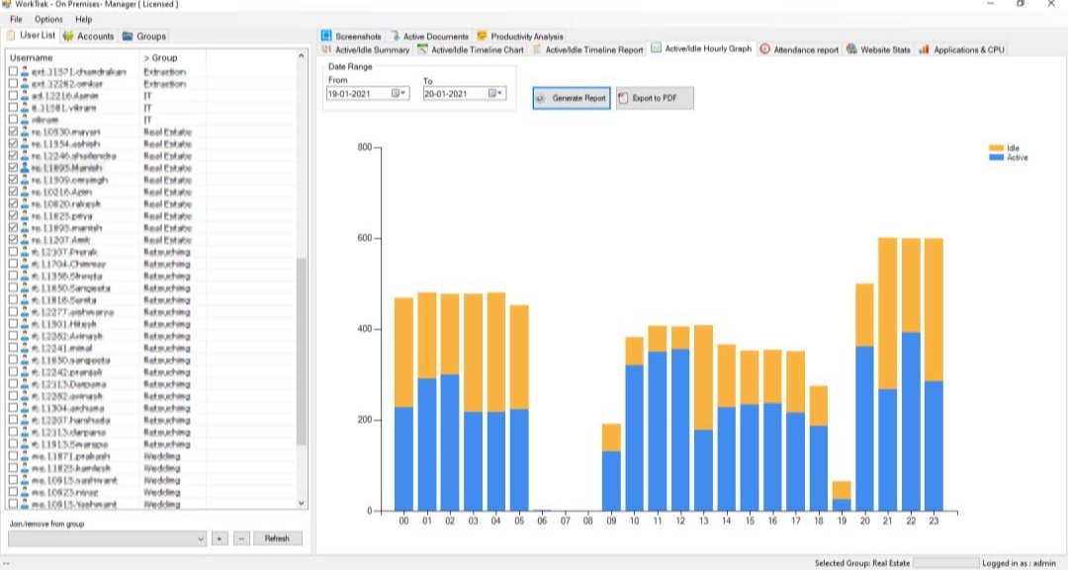Click 'Selected Group: Real Estate' status text
The width and height of the screenshot is (1068, 570).
click(x=861, y=563)
